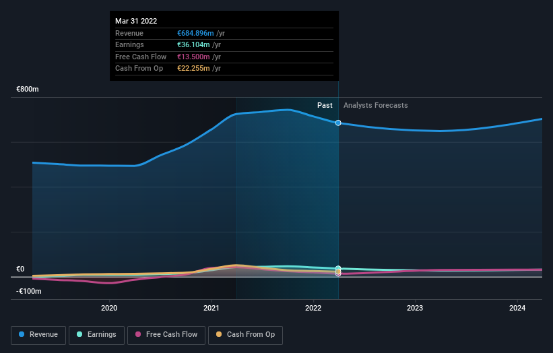Screen dimensions: 553x353
Task: Click the orange Cash From Op legend dot
Action: click(x=219, y=334)
